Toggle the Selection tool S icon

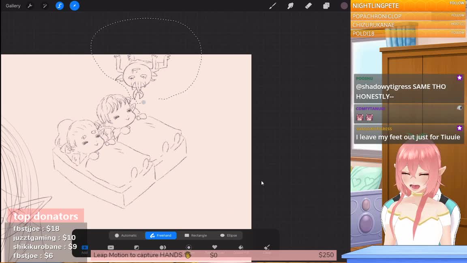tap(60, 6)
